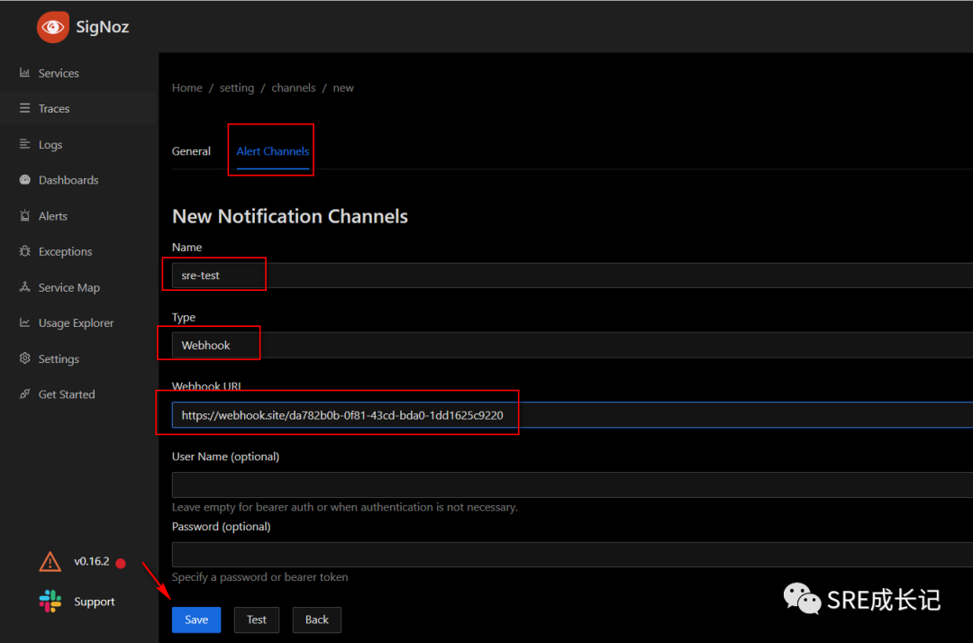Image resolution: width=973 pixels, height=643 pixels.
Task: Click the Usage Explorer line chart icon
Action: pos(25,322)
